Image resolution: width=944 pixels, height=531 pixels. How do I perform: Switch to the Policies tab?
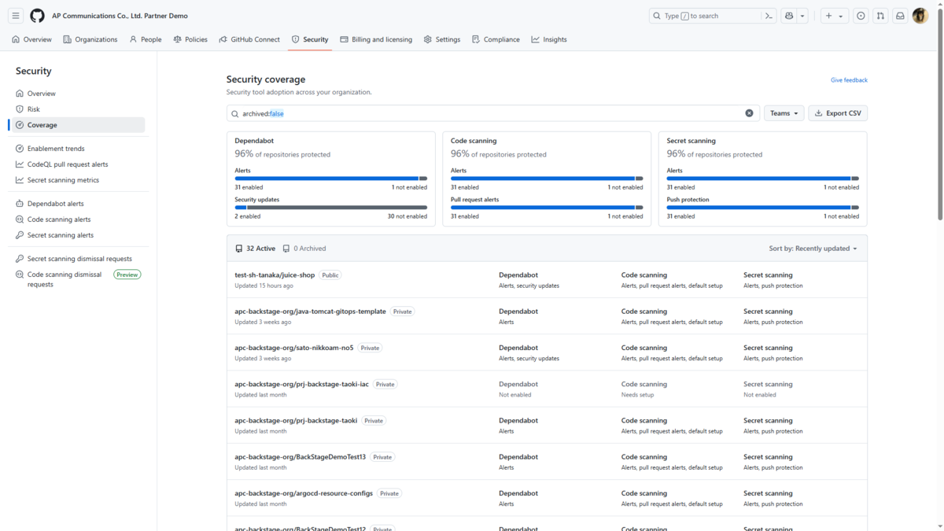pos(190,39)
